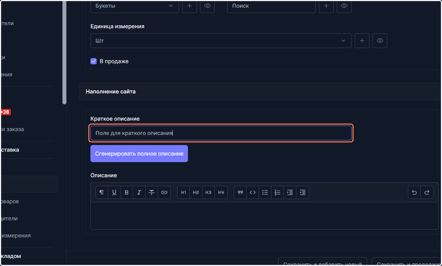
Task: Click the Описание label above the editor
Action: [104, 175]
